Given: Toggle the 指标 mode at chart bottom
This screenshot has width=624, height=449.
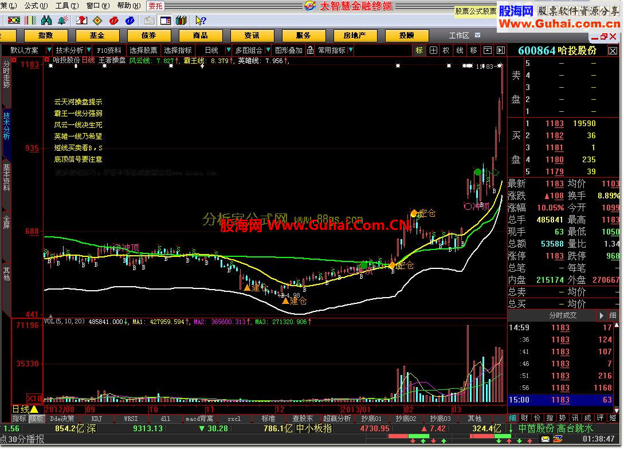Looking at the screenshot, I should [19, 419].
